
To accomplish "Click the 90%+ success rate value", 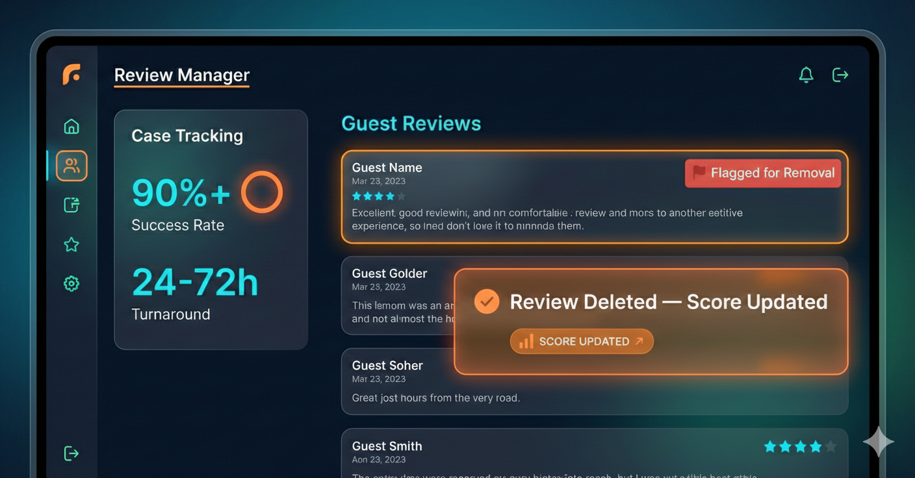I will (181, 192).
